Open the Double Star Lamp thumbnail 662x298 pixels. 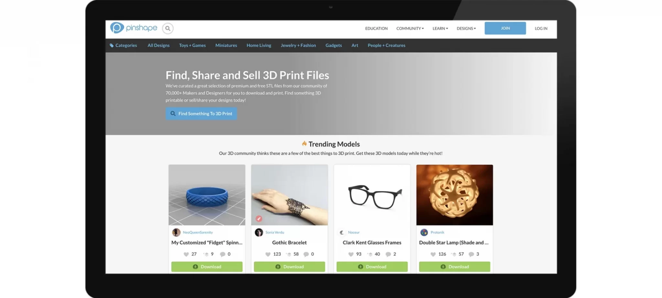tap(454, 195)
